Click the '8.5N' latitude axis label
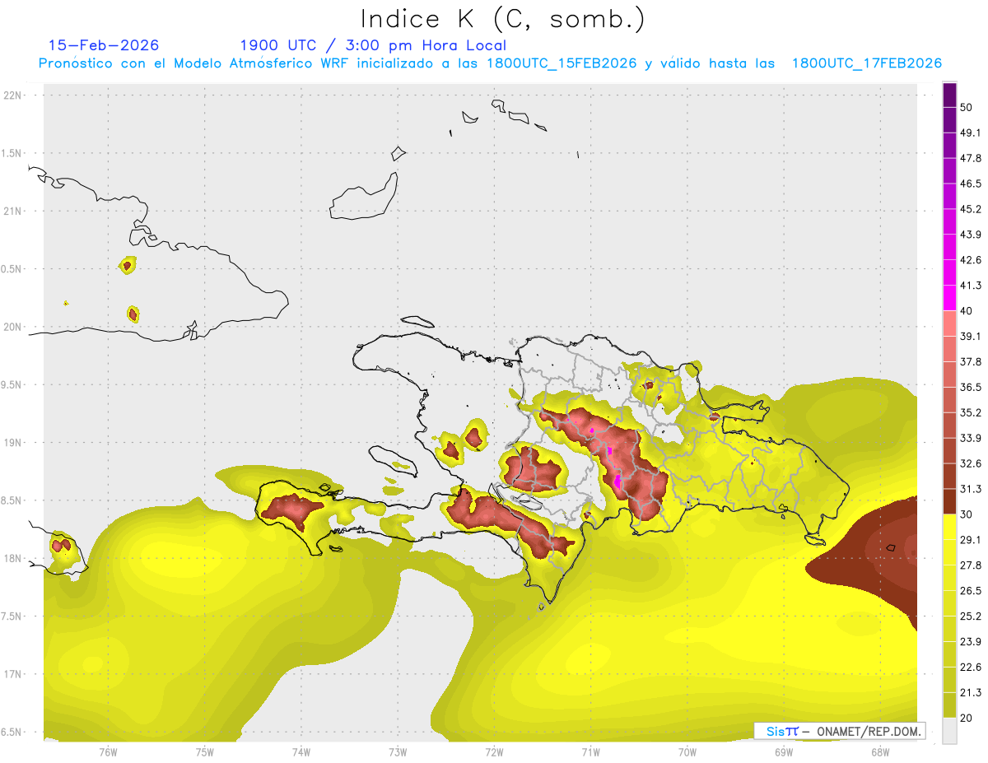Image resolution: width=988 pixels, height=763 pixels. (12, 500)
